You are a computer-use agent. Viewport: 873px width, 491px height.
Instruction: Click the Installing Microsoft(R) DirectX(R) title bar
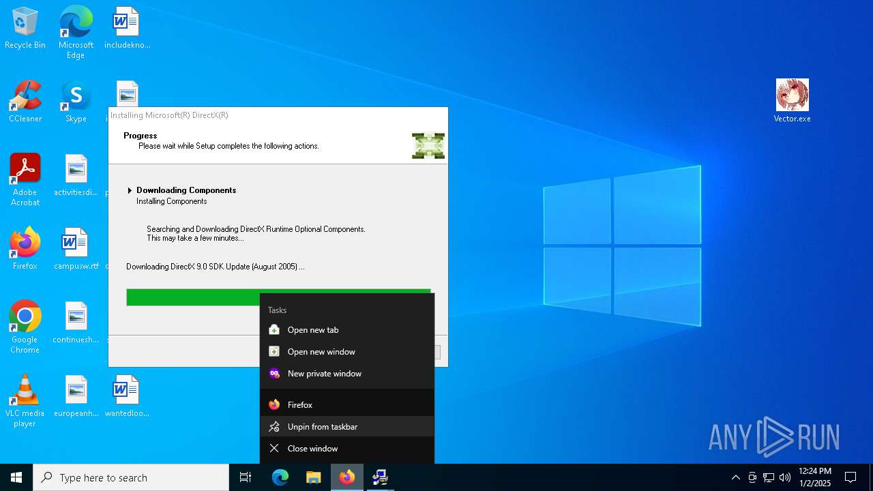click(x=278, y=115)
